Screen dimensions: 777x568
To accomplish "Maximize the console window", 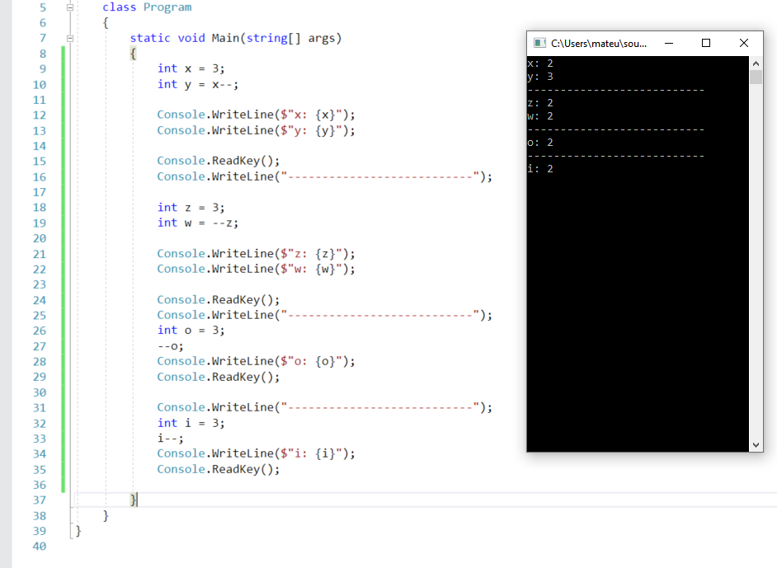I will (x=706, y=43).
